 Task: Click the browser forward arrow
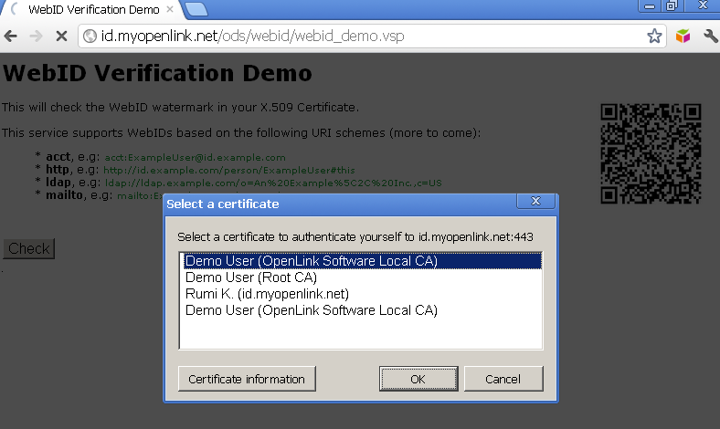(36, 37)
